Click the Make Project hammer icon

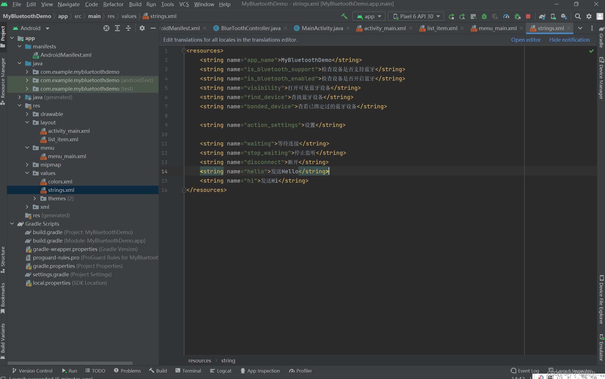click(x=344, y=16)
